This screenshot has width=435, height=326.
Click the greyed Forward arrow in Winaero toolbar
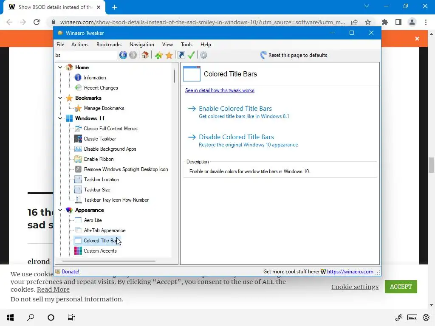[x=133, y=55]
